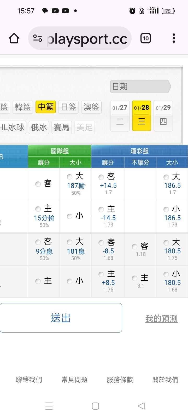Image resolution: width=188 pixels, height=419 pixels.
Task: Open site settings icon in address bar
Action: [x=38, y=38]
